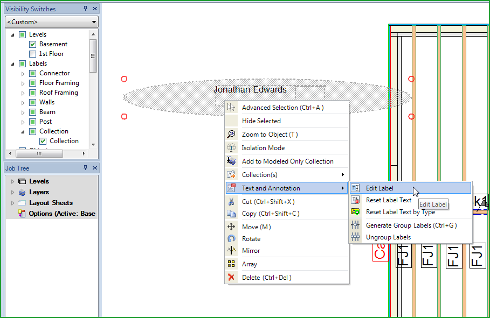Toggle the Roof Framing labels checkbox
The height and width of the screenshot is (318, 490).
[x=33, y=93]
